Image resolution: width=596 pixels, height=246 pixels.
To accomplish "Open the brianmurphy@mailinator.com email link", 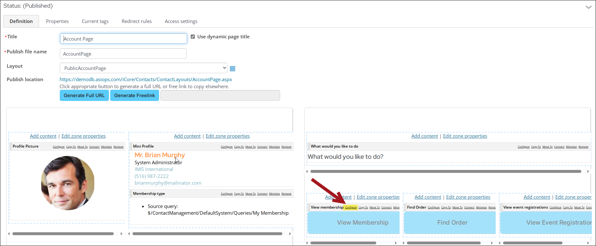I will [x=168, y=183].
